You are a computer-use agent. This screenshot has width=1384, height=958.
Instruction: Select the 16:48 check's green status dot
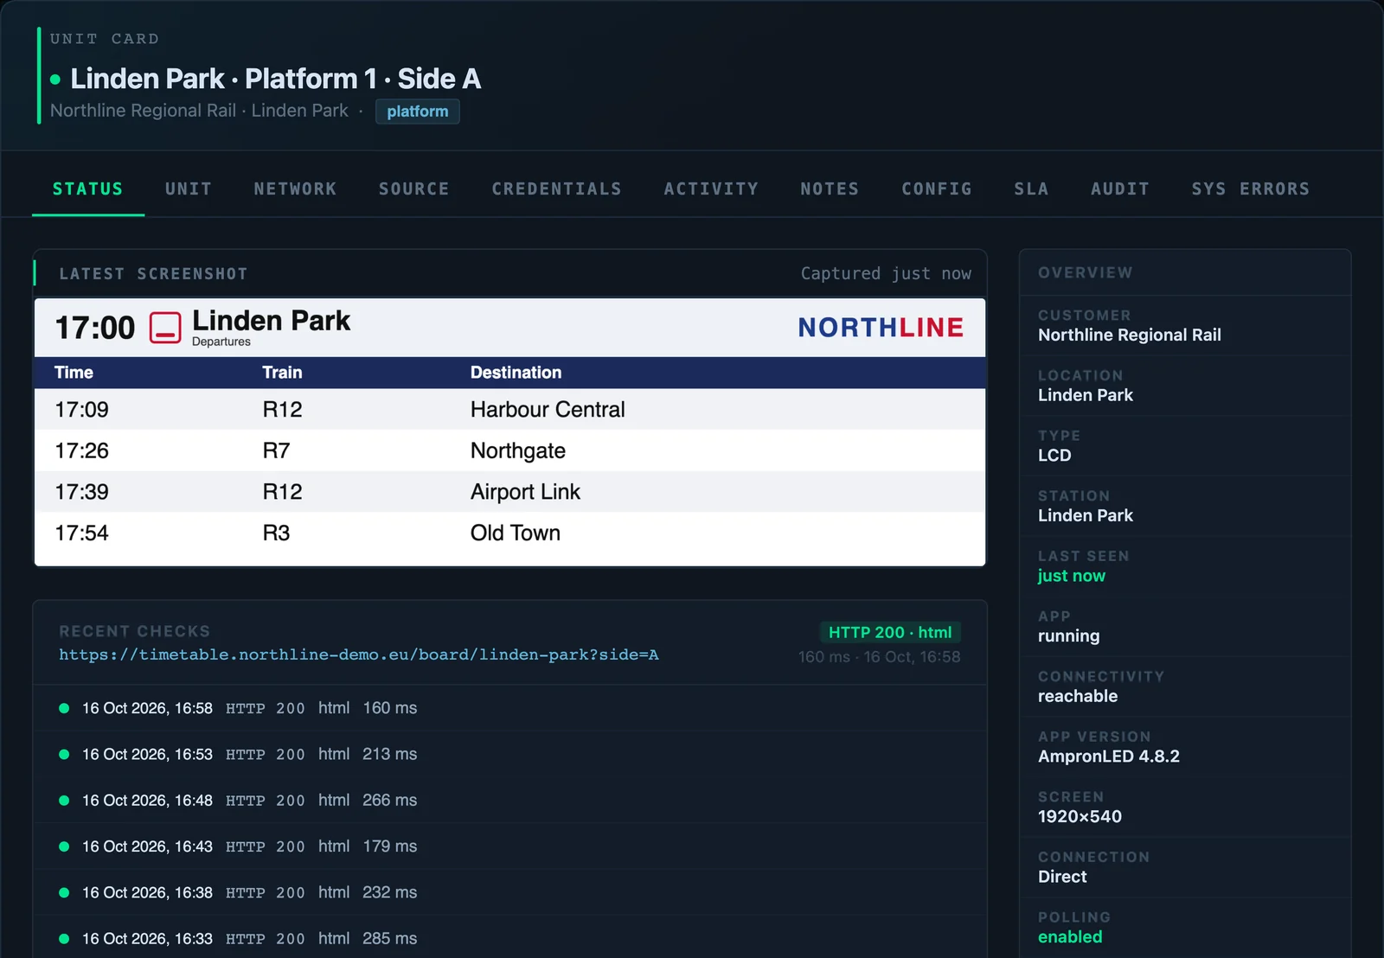point(64,801)
